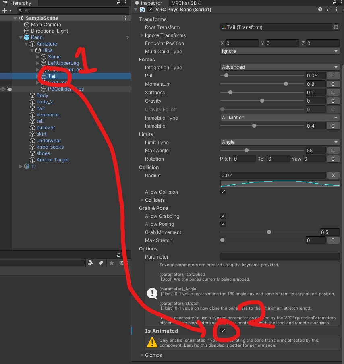Click the favorites star icon
The height and width of the screenshot is (364, 344).
112,263
